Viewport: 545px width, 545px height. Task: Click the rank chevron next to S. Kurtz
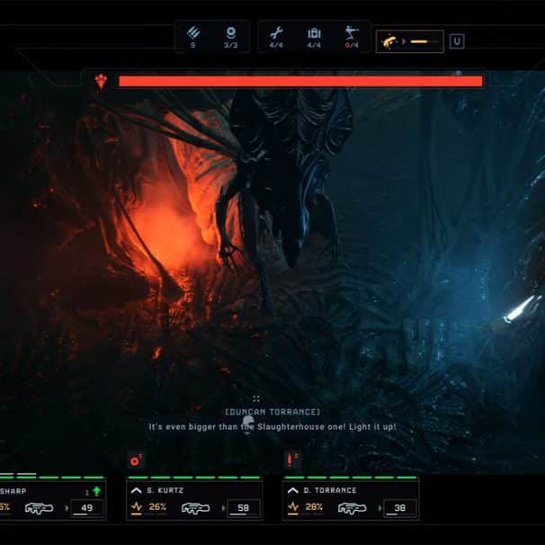tap(137, 490)
